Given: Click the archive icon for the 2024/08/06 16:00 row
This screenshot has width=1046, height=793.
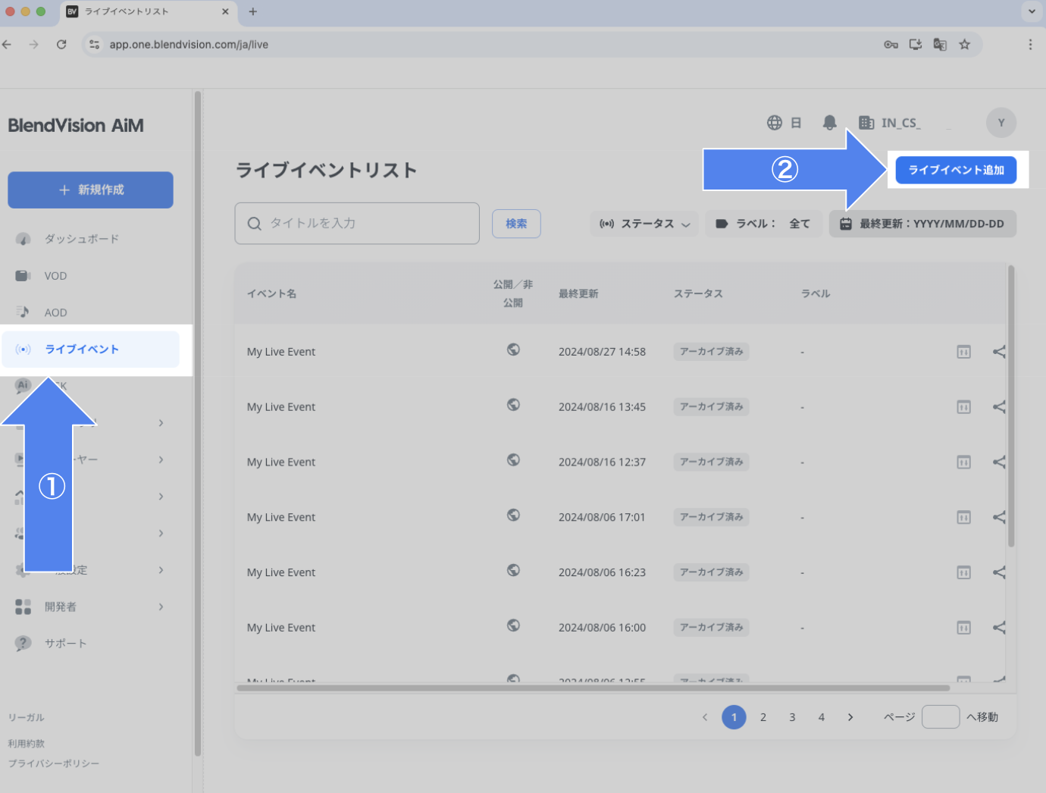Looking at the screenshot, I should click(x=963, y=628).
